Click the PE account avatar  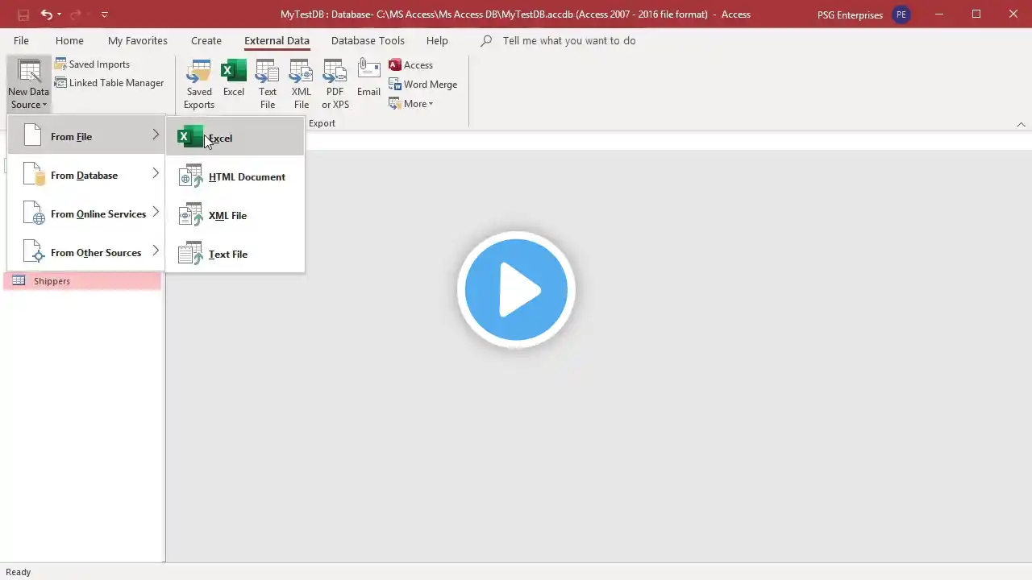[x=901, y=14]
